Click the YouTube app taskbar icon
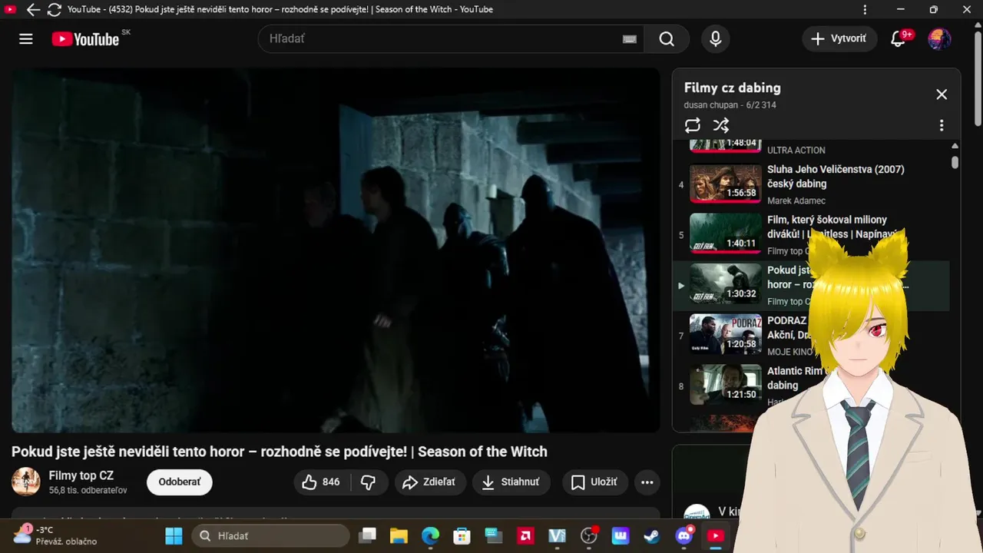983x553 pixels. click(715, 536)
